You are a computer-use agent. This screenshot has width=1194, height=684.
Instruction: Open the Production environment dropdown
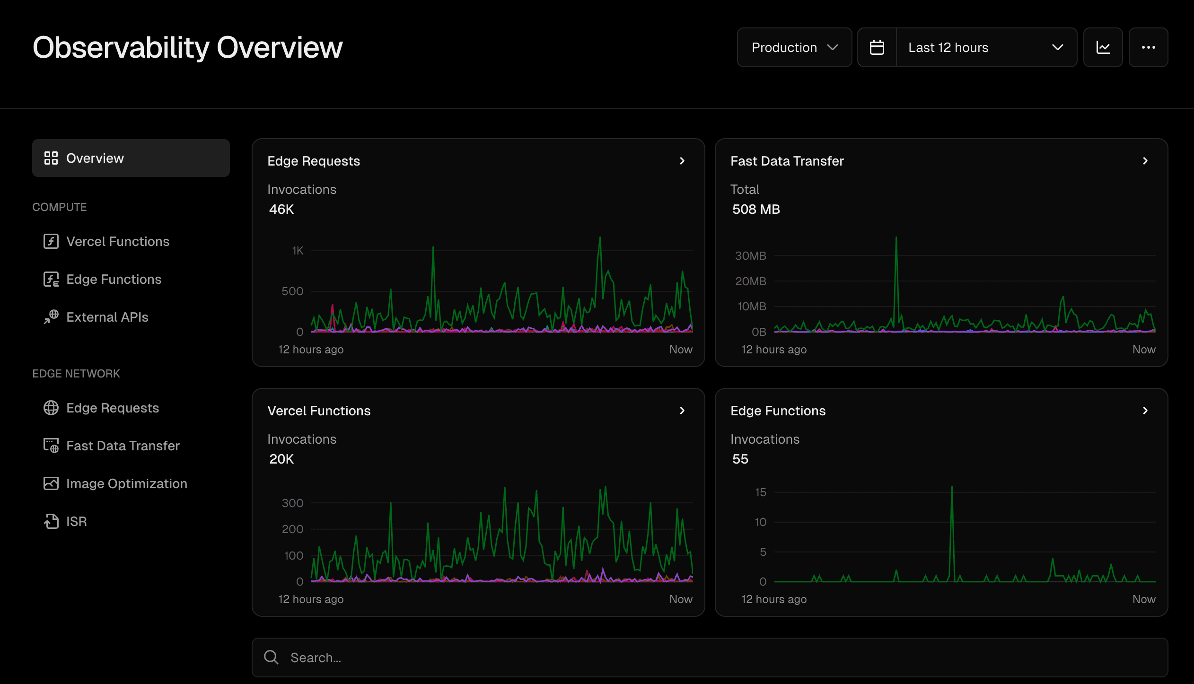point(795,47)
